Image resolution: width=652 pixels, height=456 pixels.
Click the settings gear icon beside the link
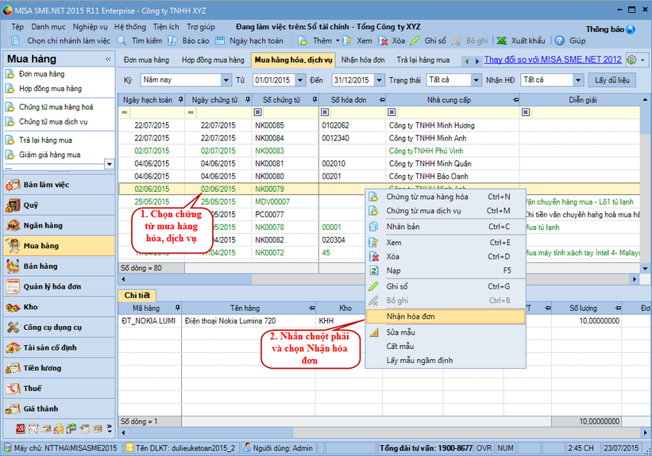(631, 59)
